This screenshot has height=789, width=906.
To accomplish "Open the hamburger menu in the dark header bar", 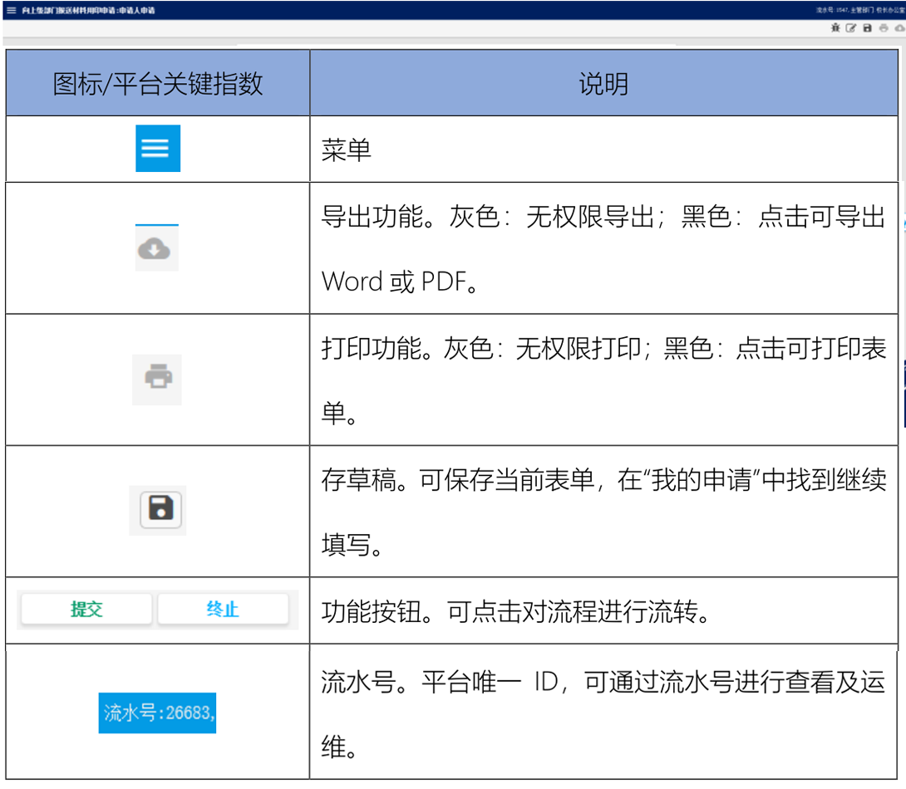I will [11, 10].
